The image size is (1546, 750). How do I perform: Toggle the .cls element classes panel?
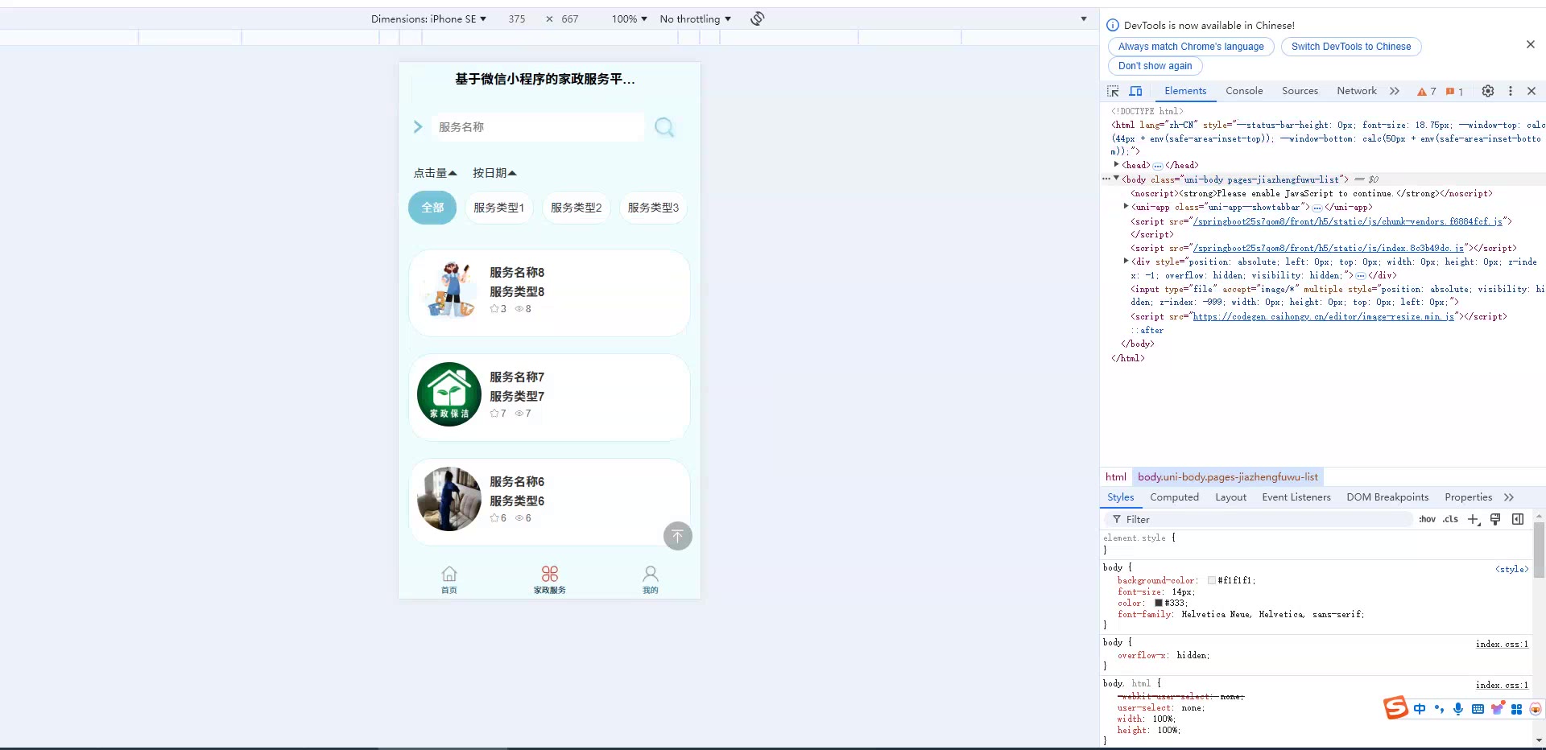1450,520
